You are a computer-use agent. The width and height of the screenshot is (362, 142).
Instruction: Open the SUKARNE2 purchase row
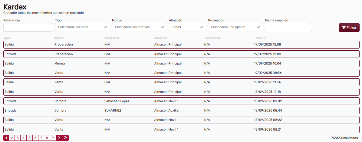pyautogui.click(x=181, y=111)
